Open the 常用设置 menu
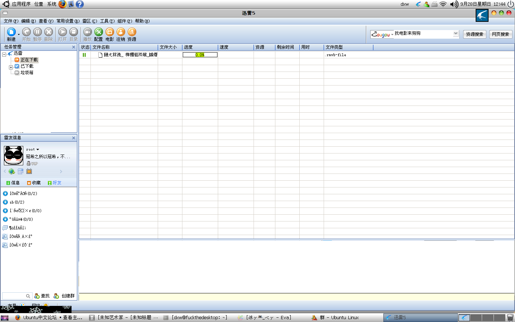 point(68,21)
